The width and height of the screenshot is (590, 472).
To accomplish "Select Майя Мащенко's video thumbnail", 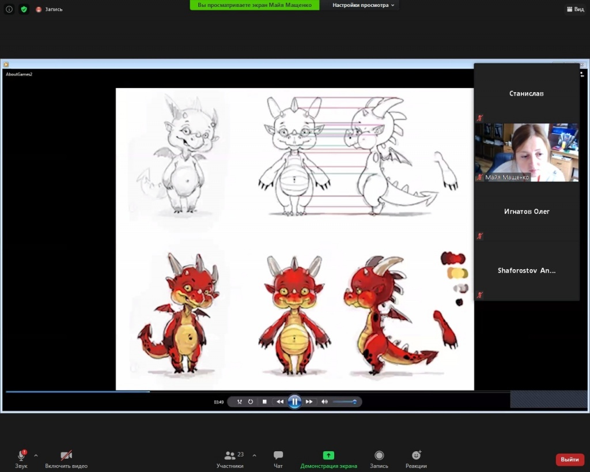I will click(x=527, y=152).
